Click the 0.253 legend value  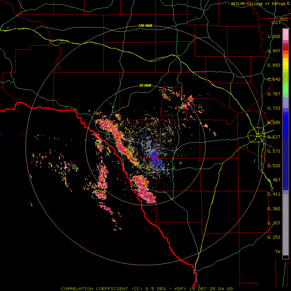pos(274,237)
